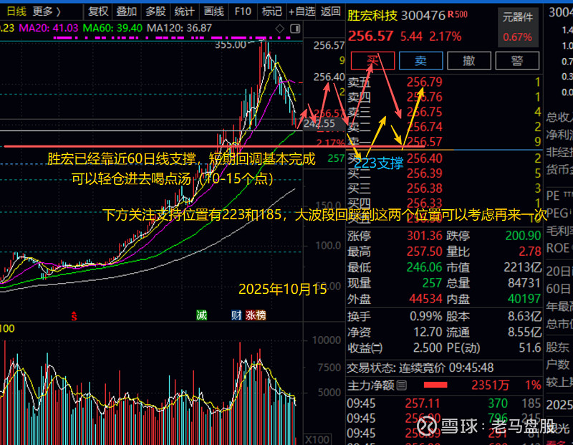Click the blue 卖 sell button
Viewport: 573px width, 445px height.
(420, 60)
